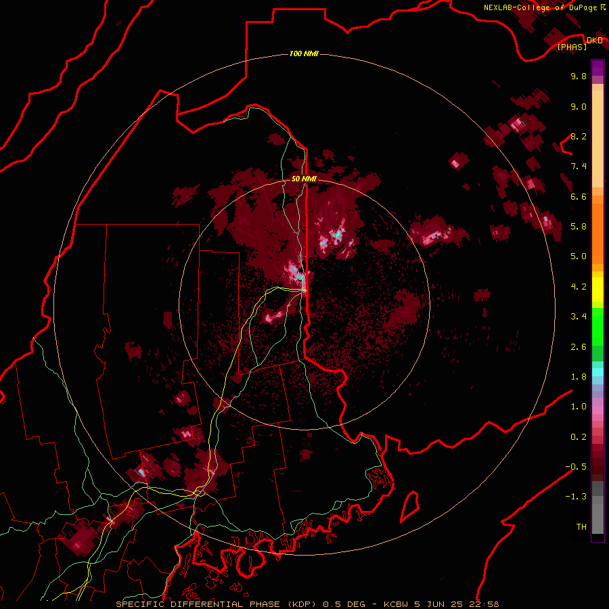Click the -1.3 value on the color scale
The width and height of the screenshot is (609, 609).
point(576,497)
